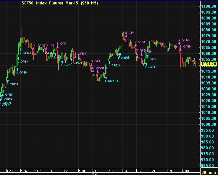This screenshot has height=175, width=218.
Task: Select the pink S OP1 sell arrow
Action: [x=92, y=65]
